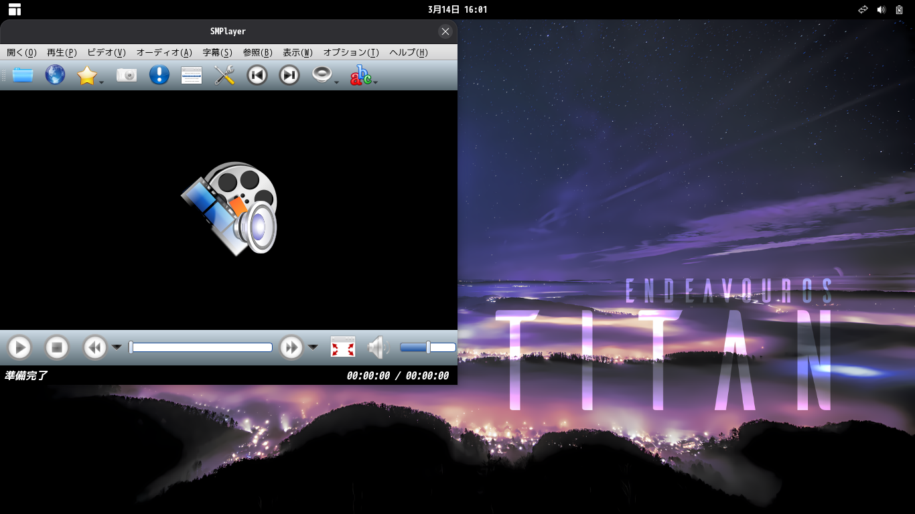
Task: Mute audio with the speaker icon
Action: point(378,347)
